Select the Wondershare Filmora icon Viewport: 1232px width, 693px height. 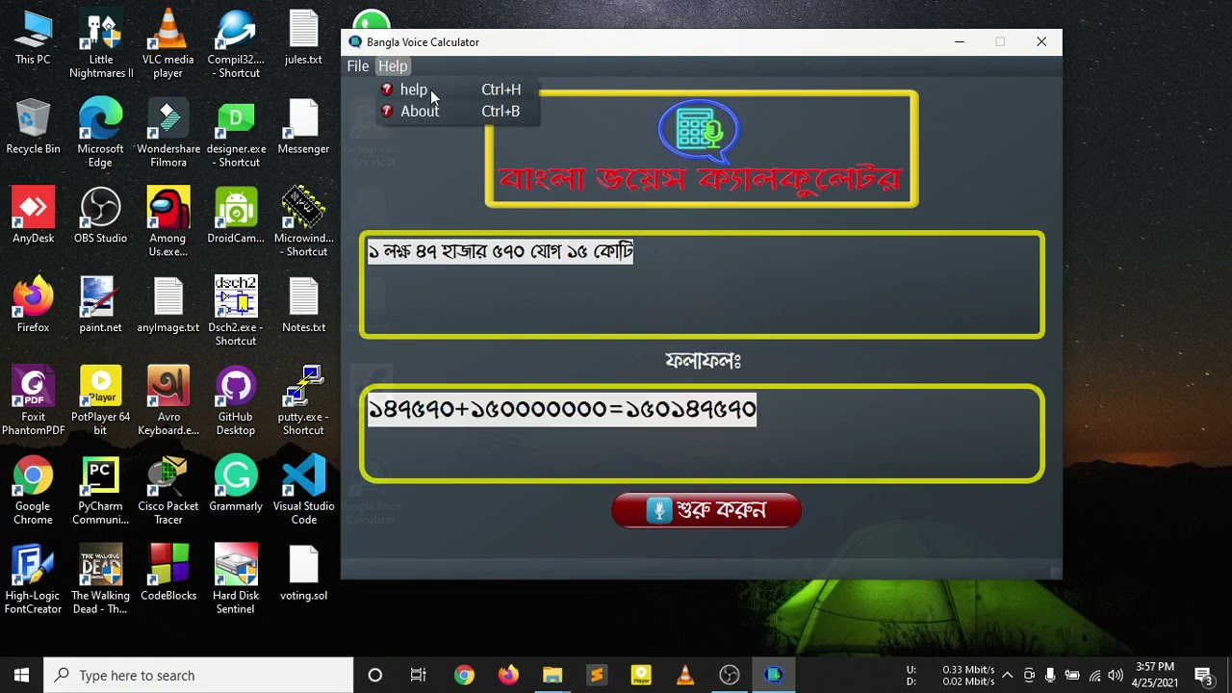click(168, 135)
